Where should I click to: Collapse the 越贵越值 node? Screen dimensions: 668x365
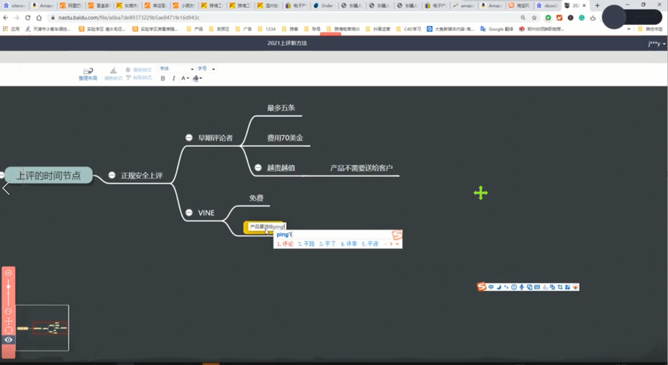(x=258, y=167)
